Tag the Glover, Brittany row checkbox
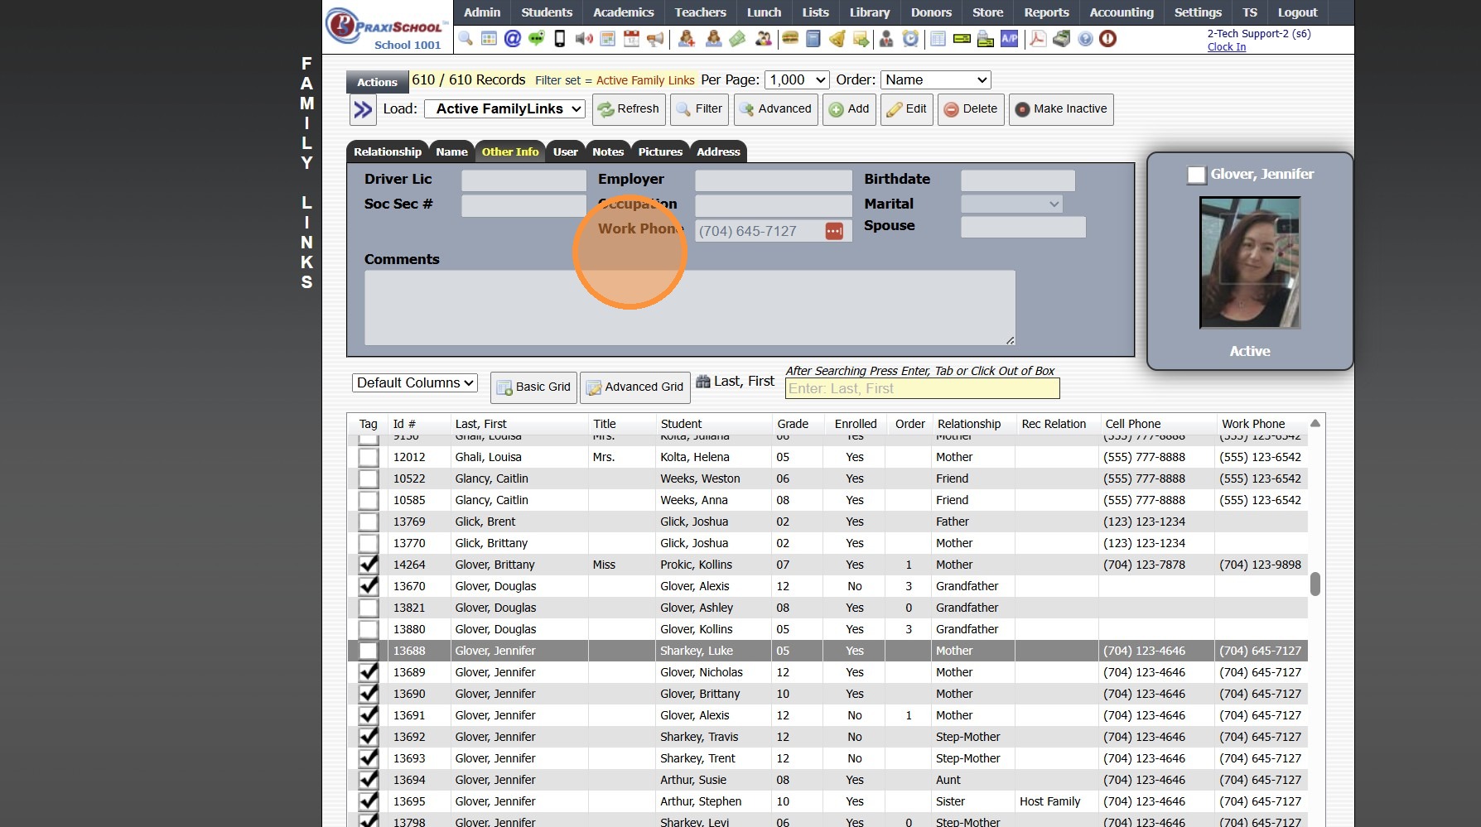Image resolution: width=1481 pixels, height=827 pixels. click(x=369, y=565)
